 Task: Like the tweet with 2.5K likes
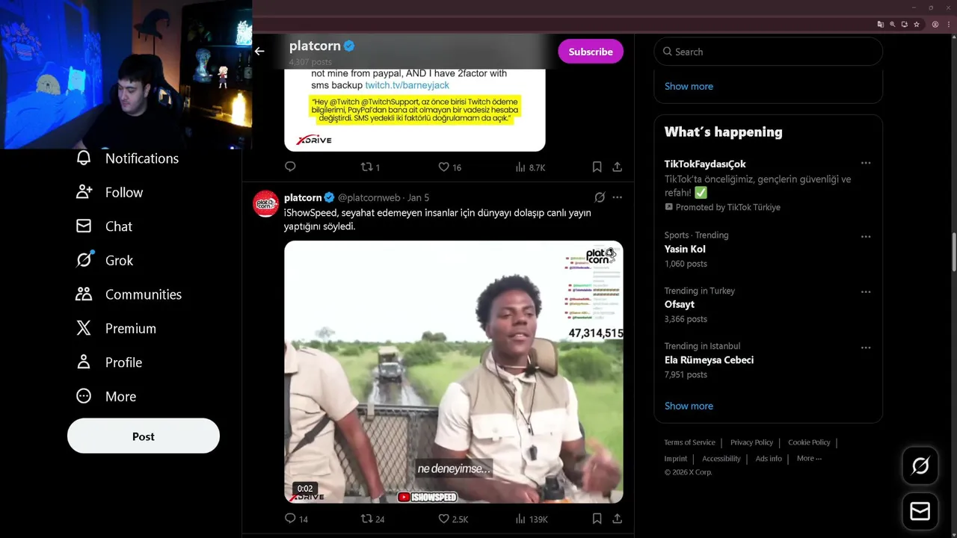coord(453,519)
